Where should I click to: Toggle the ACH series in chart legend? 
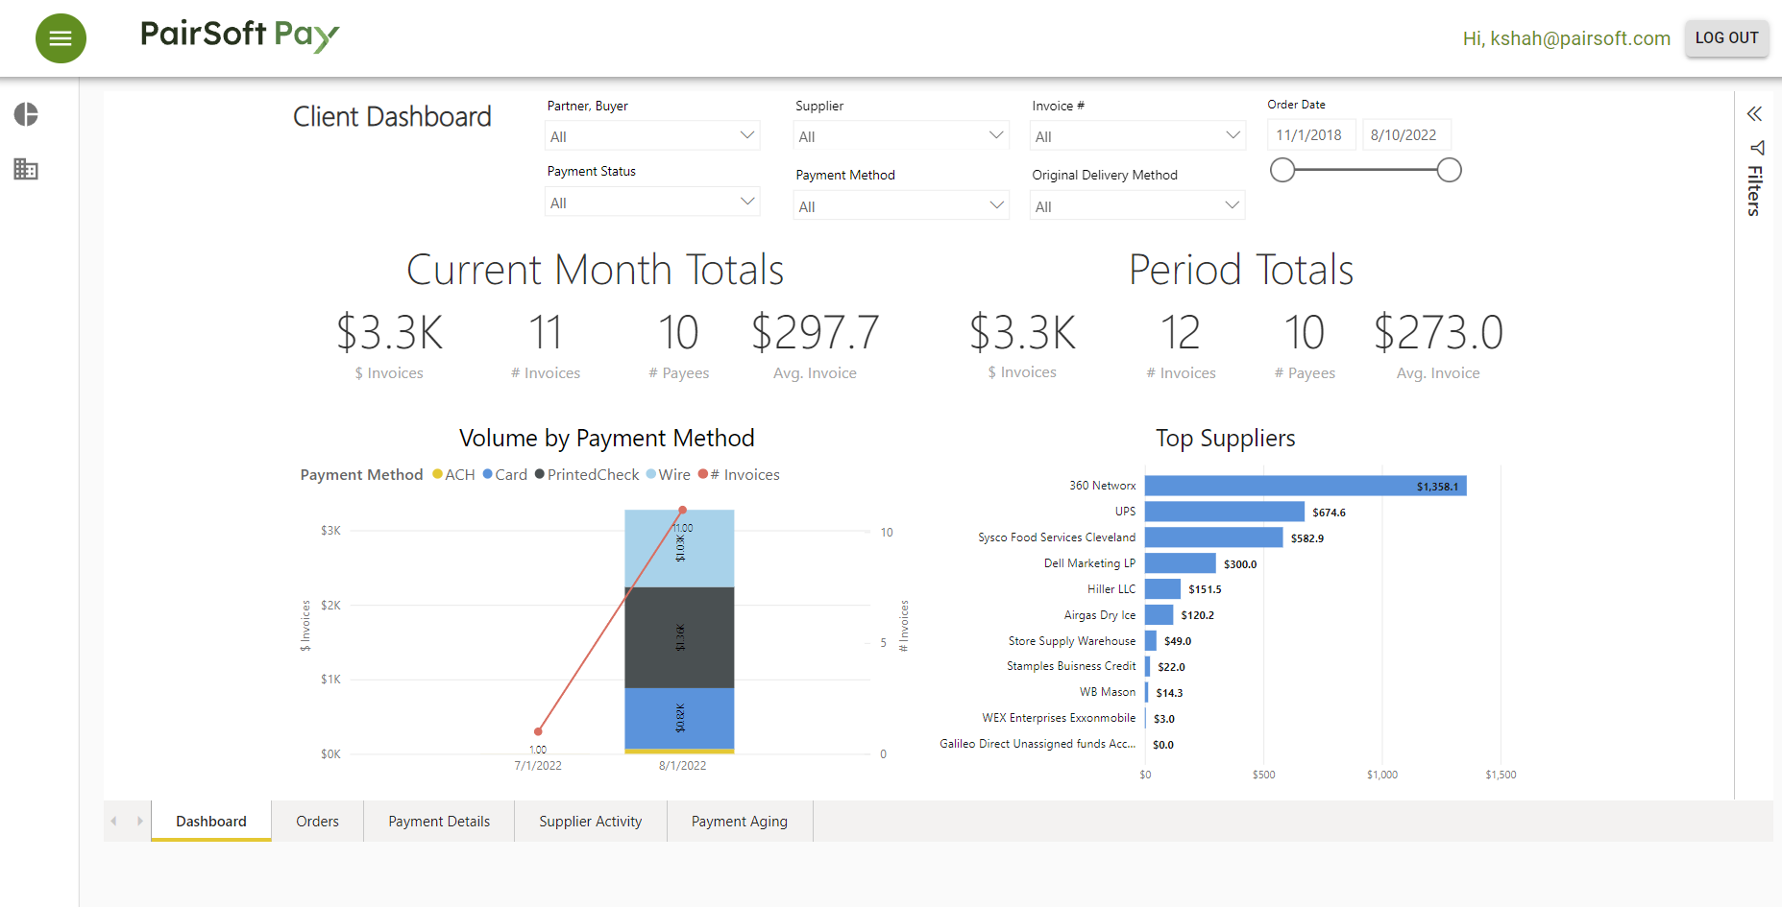(x=452, y=474)
